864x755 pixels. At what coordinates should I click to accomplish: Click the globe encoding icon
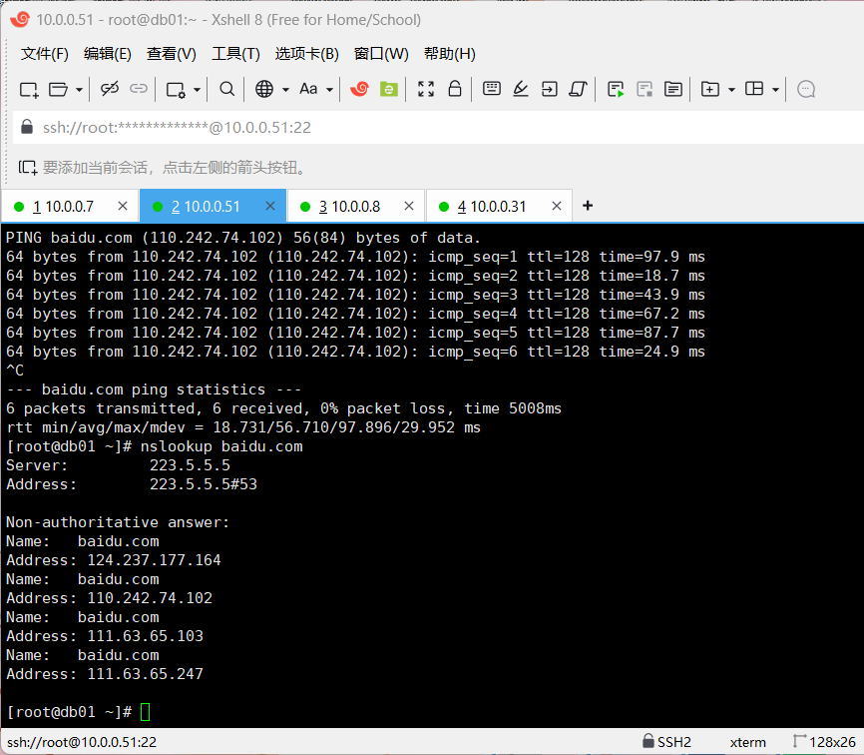264,89
